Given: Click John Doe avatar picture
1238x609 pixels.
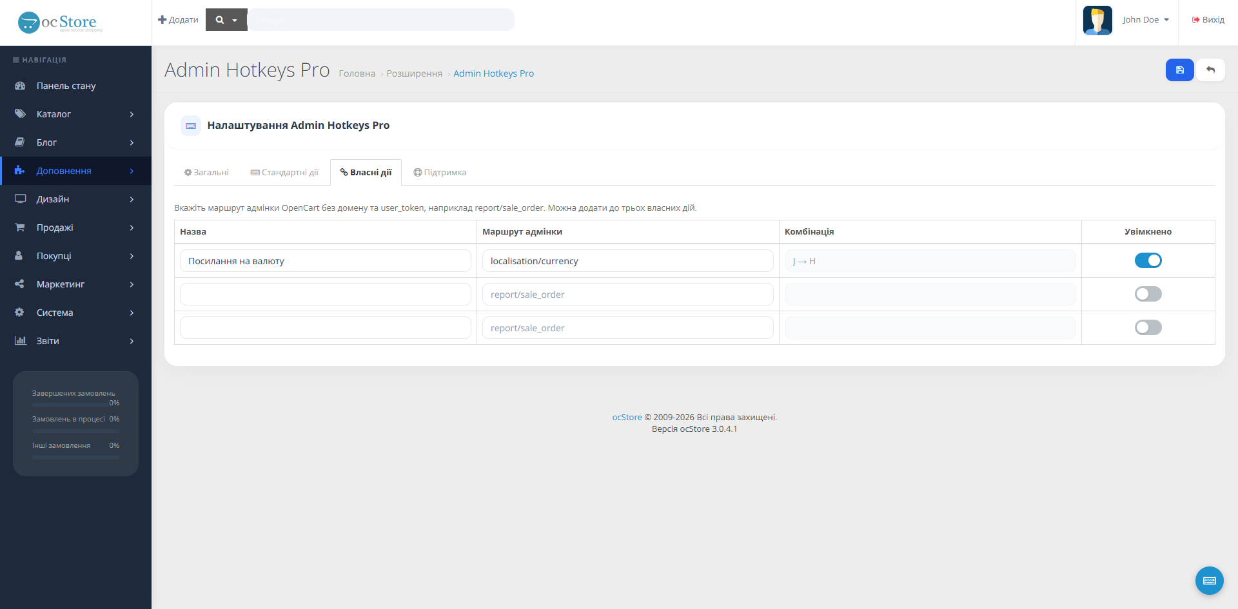Looking at the screenshot, I should coord(1097,20).
